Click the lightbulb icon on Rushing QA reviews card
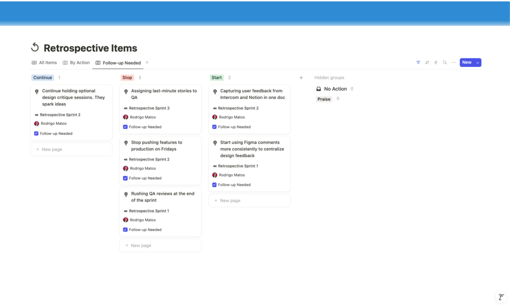Screen dimensions: 510x308 pyautogui.click(x=126, y=194)
